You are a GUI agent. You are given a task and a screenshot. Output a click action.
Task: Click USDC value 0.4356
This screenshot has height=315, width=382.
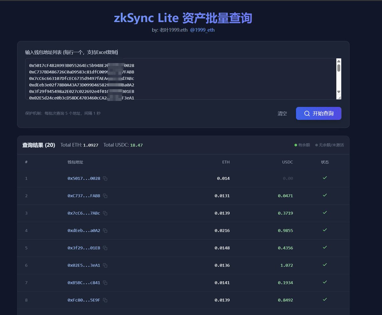285,248
